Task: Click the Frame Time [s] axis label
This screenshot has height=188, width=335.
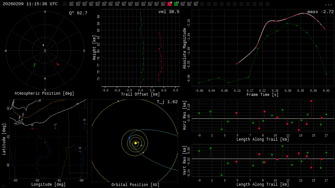Action: [x=262, y=95]
